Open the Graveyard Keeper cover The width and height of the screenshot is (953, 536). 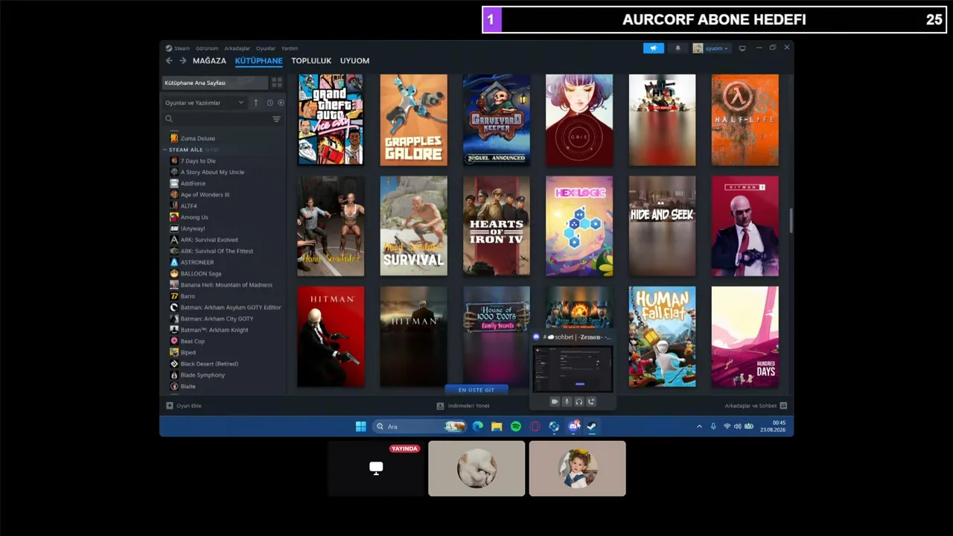click(x=497, y=119)
